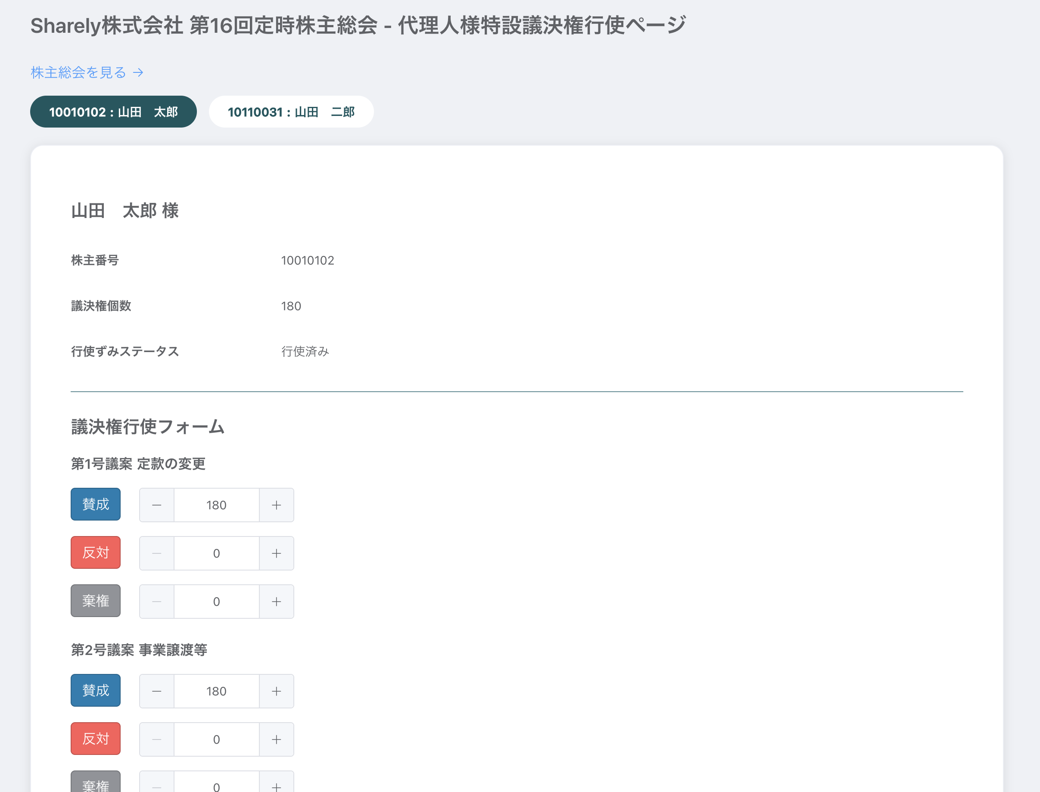The width and height of the screenshot is (1040, 792).
Task: Increase 賛成 count for 第1号議案 with plus
Action: click(277, 505)
